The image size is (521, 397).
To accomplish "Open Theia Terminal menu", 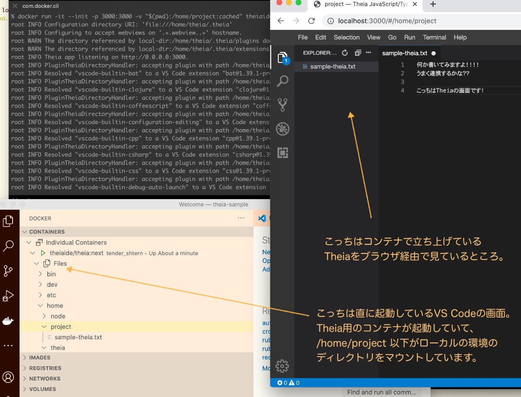I will 435,37.
